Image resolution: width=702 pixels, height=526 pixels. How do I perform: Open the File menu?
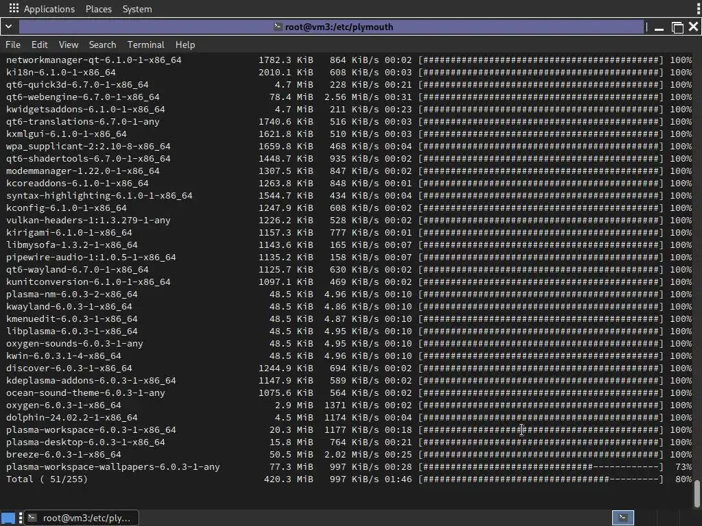point(13,45)
